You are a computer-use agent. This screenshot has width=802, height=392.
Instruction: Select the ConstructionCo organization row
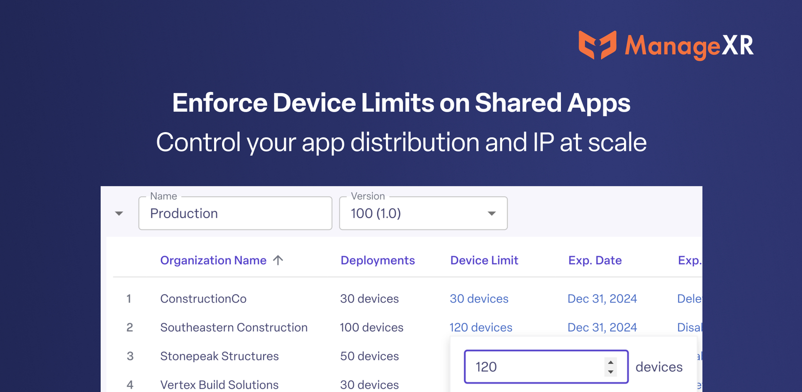[407, 299]
